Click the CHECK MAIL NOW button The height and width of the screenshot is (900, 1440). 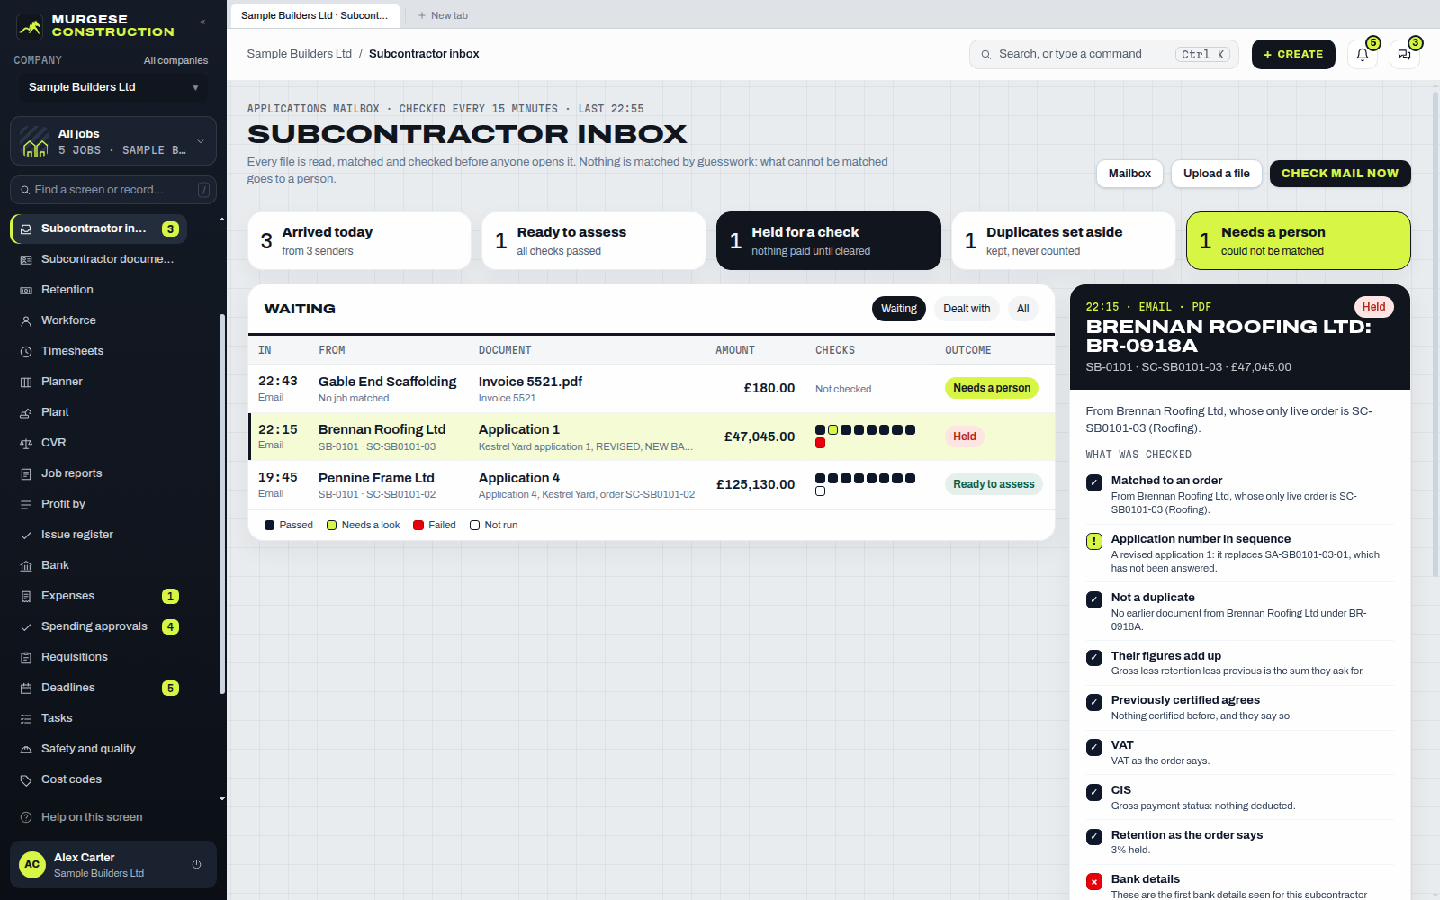[x=1340, y=174]
